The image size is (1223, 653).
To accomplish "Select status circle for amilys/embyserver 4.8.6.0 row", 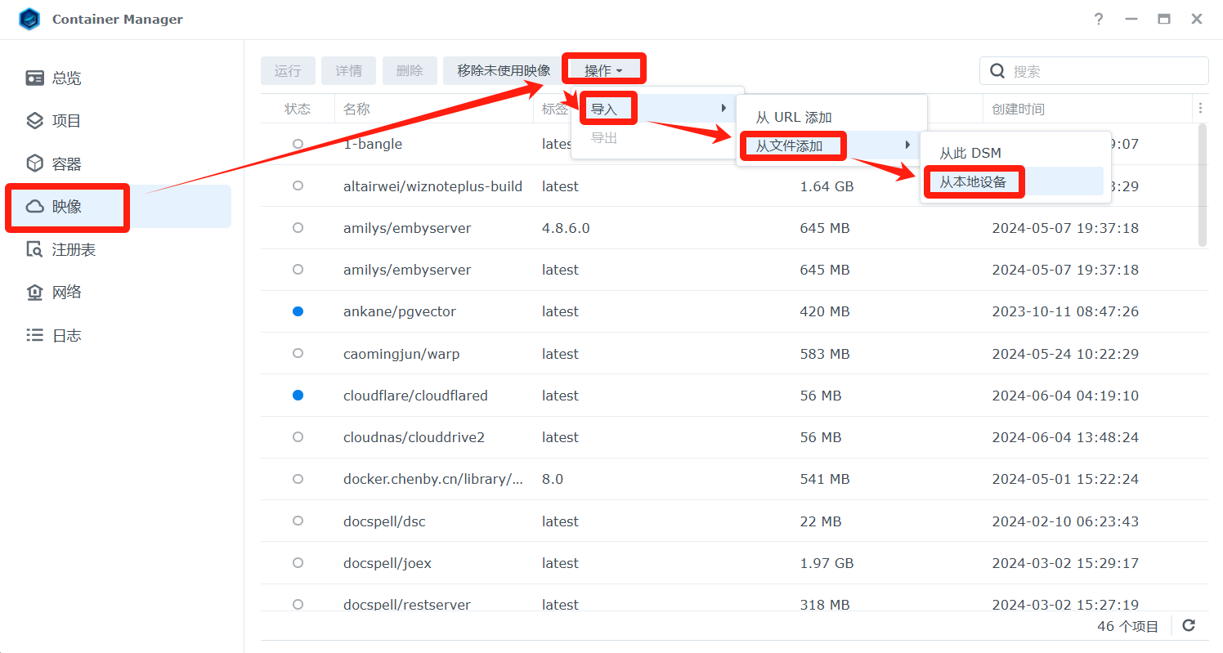I will (x=298, y=228).
